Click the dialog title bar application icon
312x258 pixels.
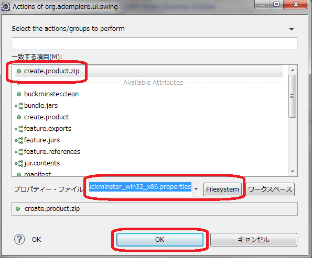[x=6, y=7]
